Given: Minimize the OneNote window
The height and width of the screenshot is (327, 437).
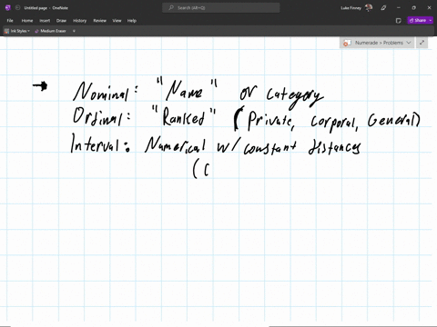Looking at the screenshot, I should (399, 8).
